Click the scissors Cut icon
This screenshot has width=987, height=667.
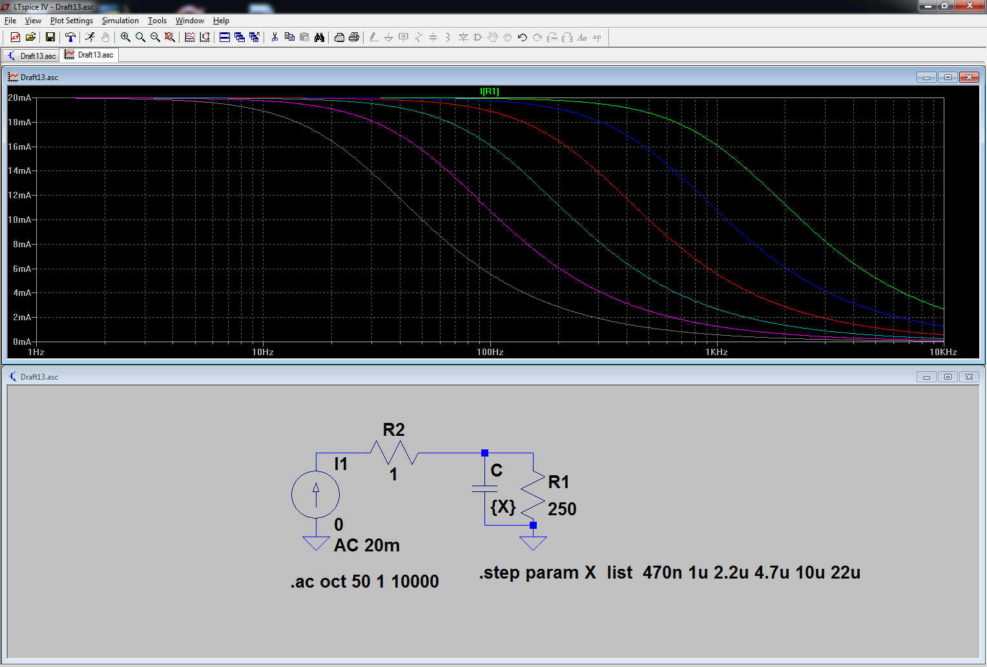click(275, 37)
